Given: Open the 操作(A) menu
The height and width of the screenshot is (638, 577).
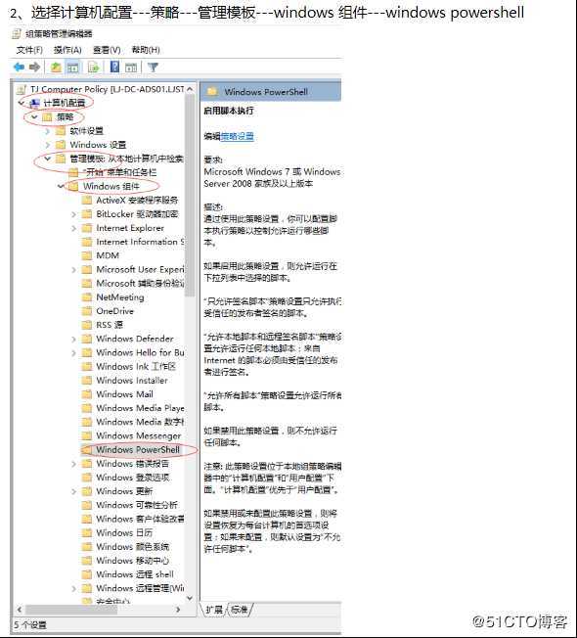Looking at the screenshot, I should coord(67,50).
